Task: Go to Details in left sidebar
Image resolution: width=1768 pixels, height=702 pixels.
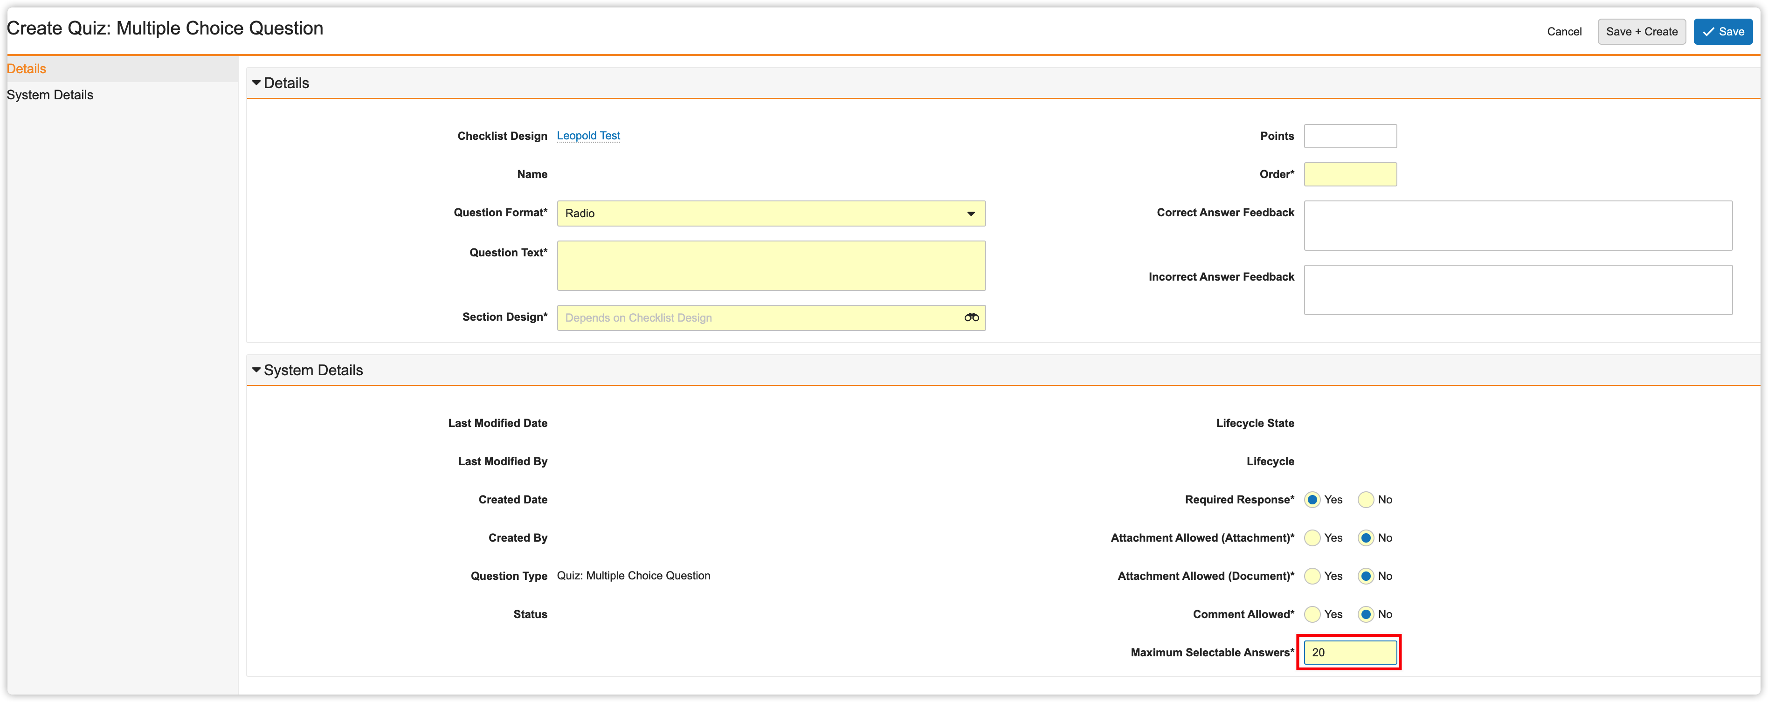Action: [x=27, y=69]
